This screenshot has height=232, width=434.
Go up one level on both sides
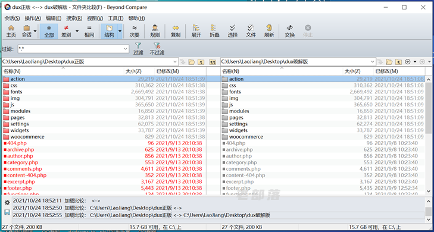[213, 62]
